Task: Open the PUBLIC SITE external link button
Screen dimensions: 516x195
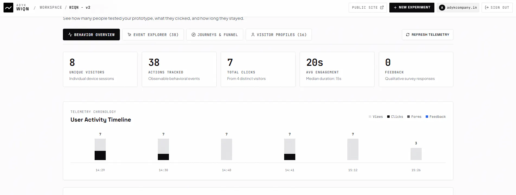Action: click(368, 8)
